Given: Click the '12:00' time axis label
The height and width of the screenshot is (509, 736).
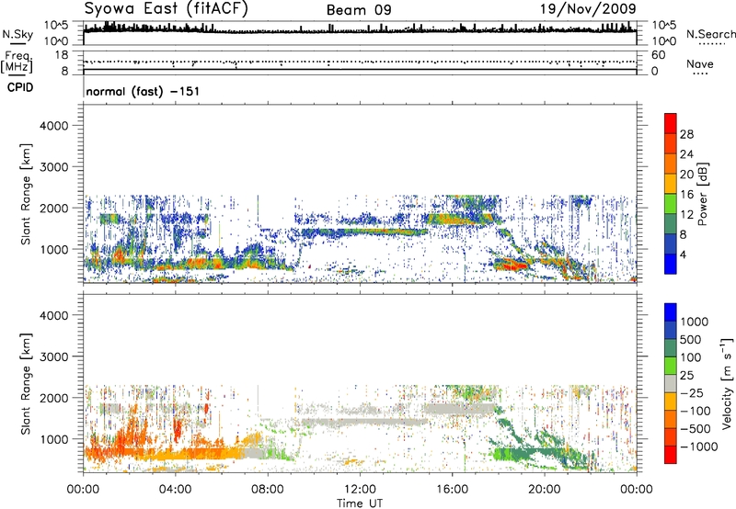Looking at the screenshot, I should (360, 490).
